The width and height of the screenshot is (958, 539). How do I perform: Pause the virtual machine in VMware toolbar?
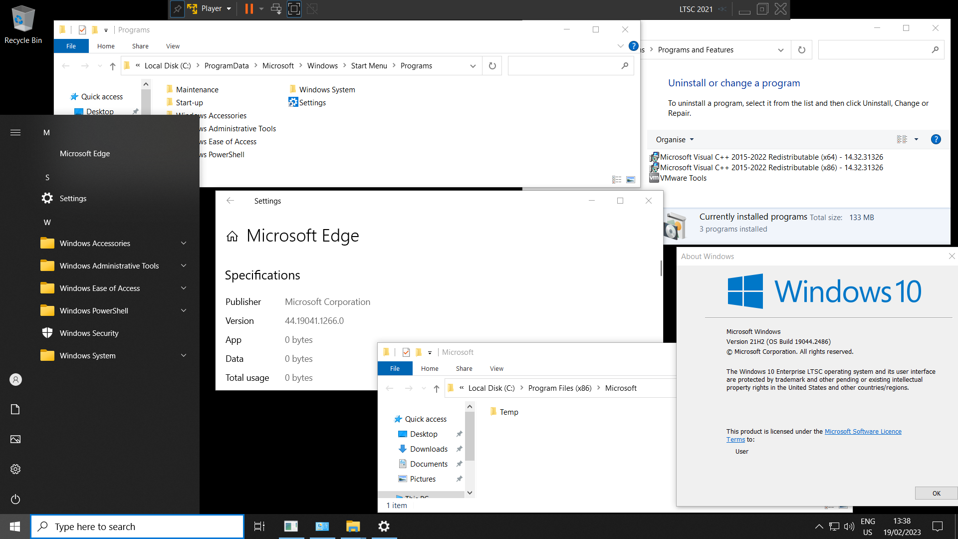248,8
